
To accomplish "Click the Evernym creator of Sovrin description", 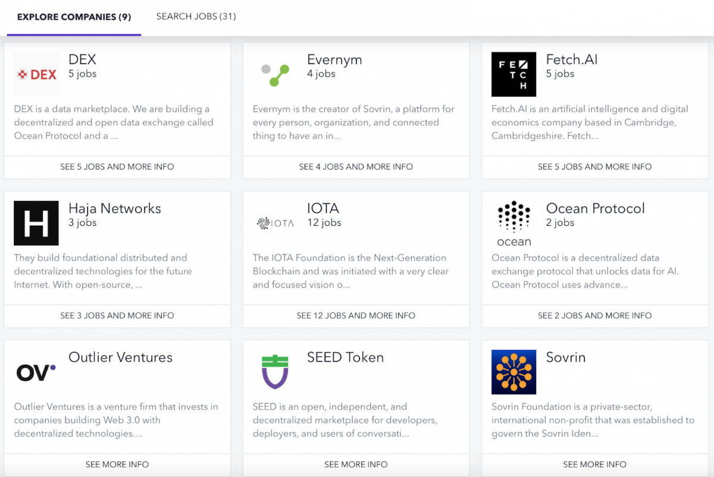I will pos(353,122).
